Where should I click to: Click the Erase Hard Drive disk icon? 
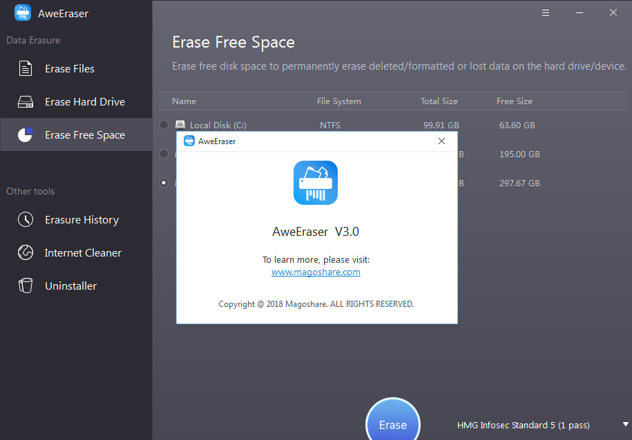pos(26,101)
